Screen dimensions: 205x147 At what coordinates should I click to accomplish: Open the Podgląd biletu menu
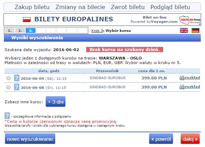point(170,7)
